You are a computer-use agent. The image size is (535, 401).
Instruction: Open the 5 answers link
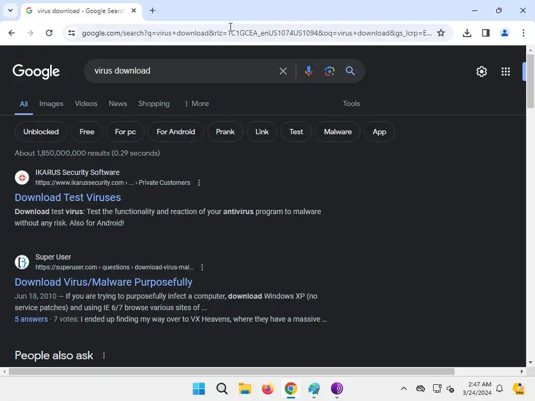pos(31,319)
